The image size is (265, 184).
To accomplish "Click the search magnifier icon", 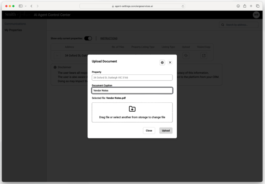I will (222, 25).
